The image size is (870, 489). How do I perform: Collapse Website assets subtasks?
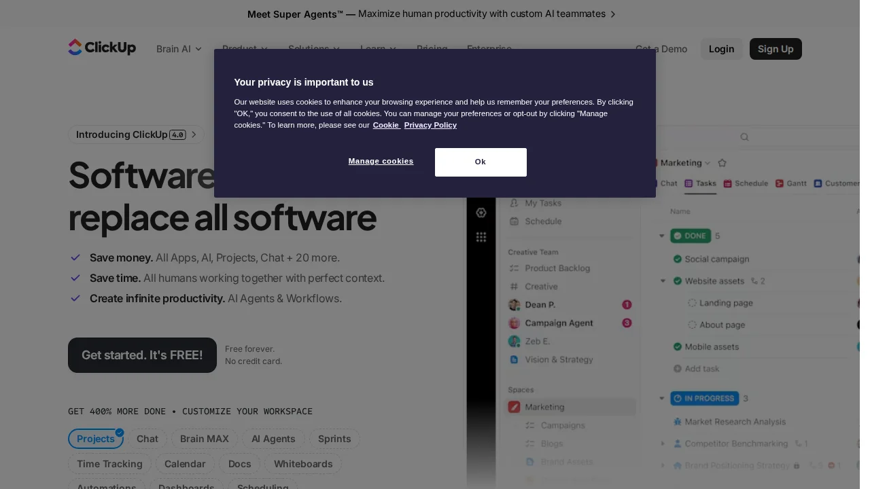pos(663,281)
